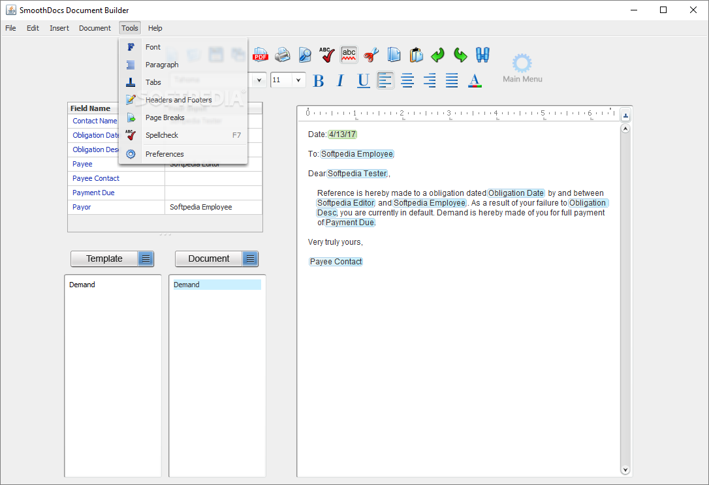Open the font family dropdown arrow
The width and height of the screenshot is (709, 485).
point(259,80)
